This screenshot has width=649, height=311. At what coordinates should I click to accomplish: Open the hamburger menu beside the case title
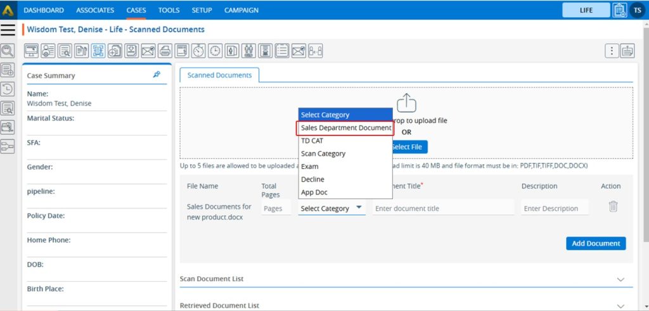click(8, 30)
